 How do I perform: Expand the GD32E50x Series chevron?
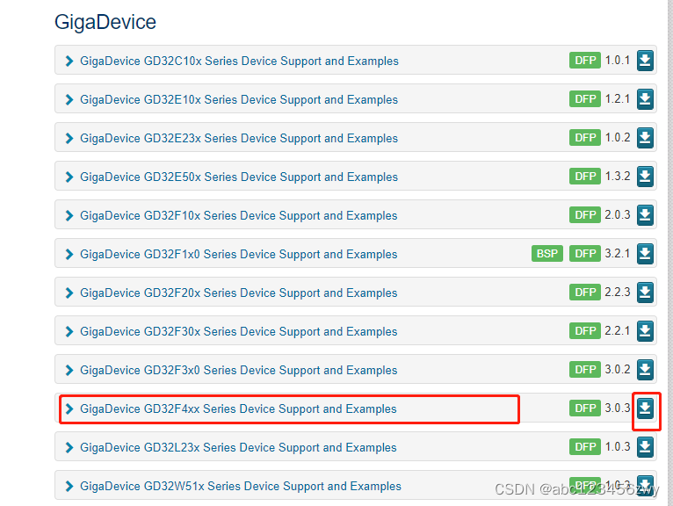point(69,177)
